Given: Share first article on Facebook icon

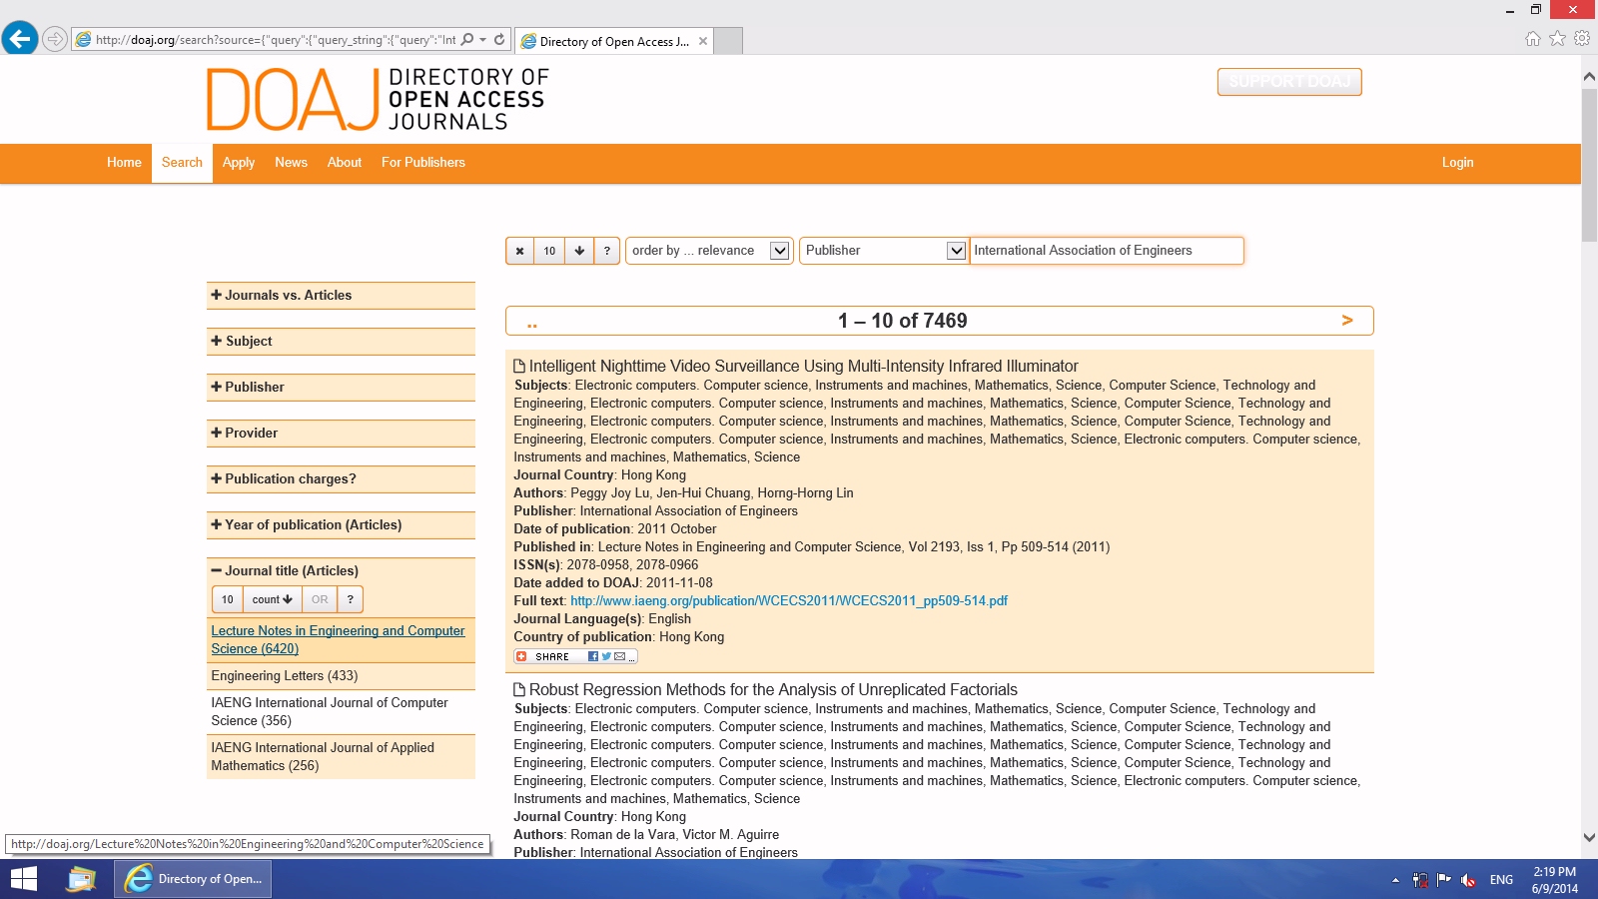Looking at the screenshot, I should 593,657.
